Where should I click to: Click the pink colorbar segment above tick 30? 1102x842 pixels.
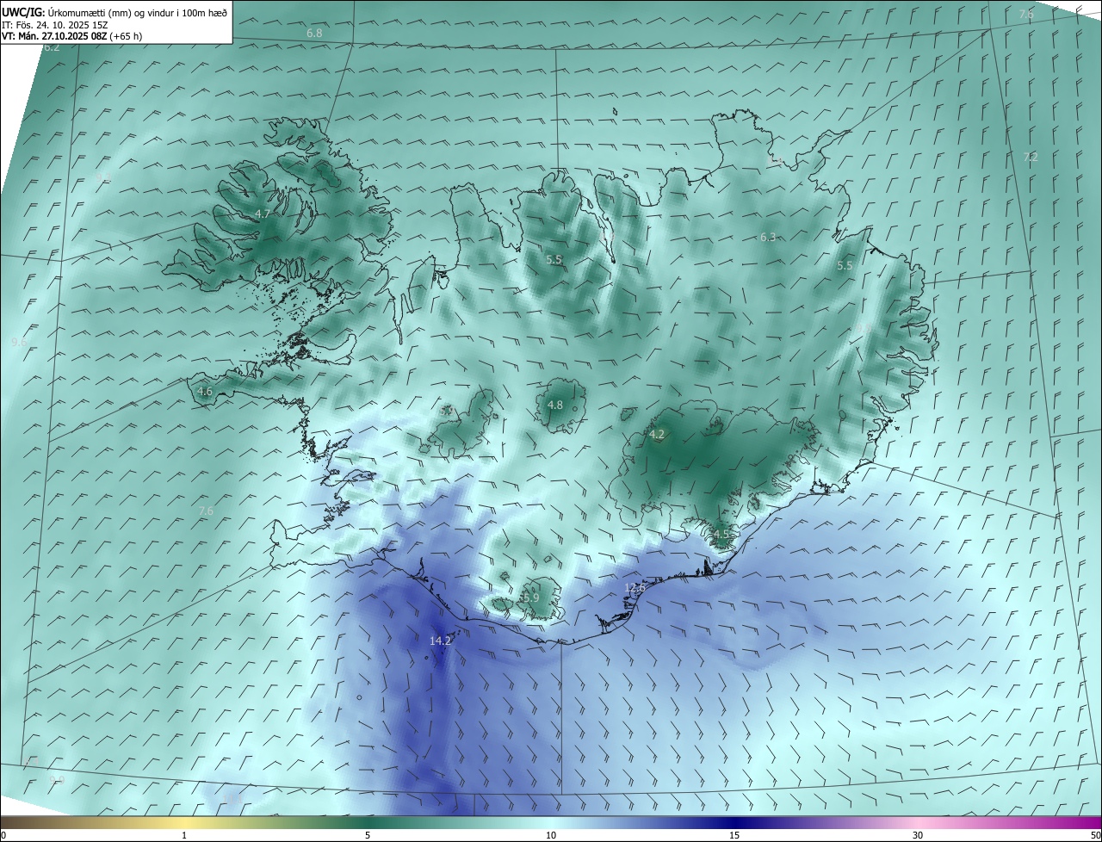(918, 822)
